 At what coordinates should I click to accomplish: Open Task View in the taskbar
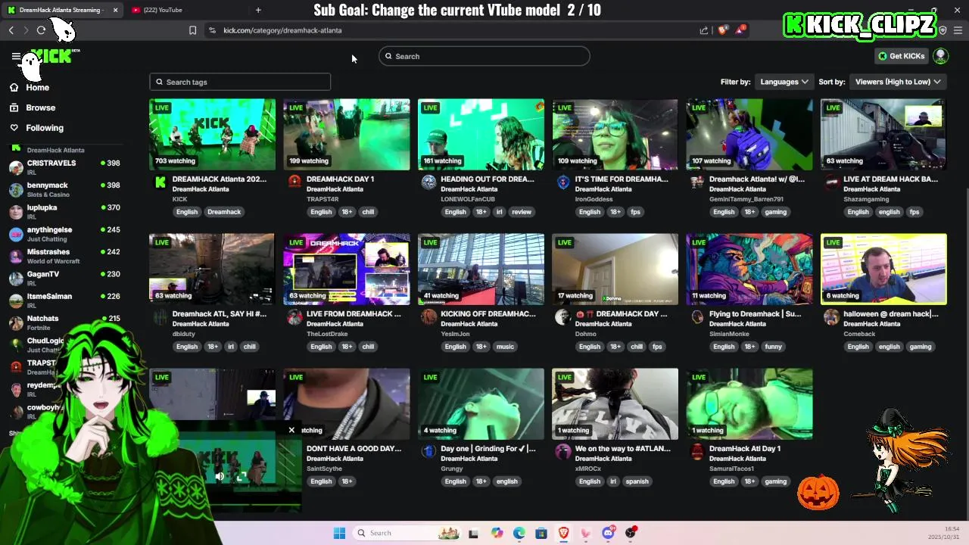point(473,533)
